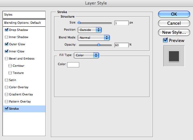Click the Size px input field

(x=122, y=23)
